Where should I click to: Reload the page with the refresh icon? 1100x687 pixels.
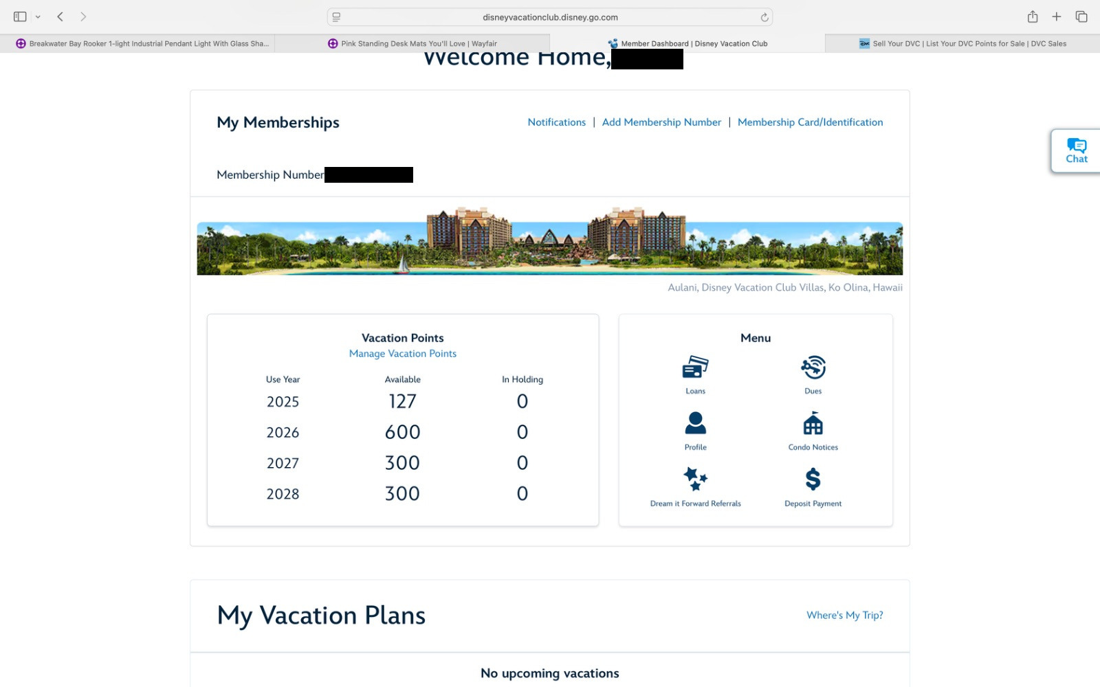tap(764, 17)
